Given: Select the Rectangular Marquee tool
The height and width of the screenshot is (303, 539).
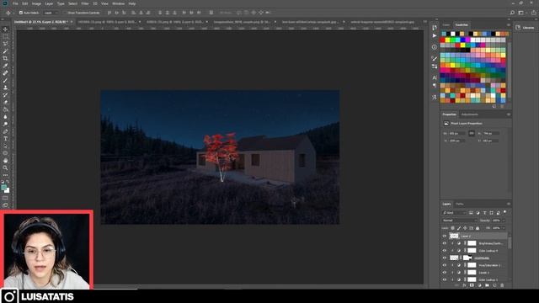Looking at the screenshot, I should (x=5, y=36).
